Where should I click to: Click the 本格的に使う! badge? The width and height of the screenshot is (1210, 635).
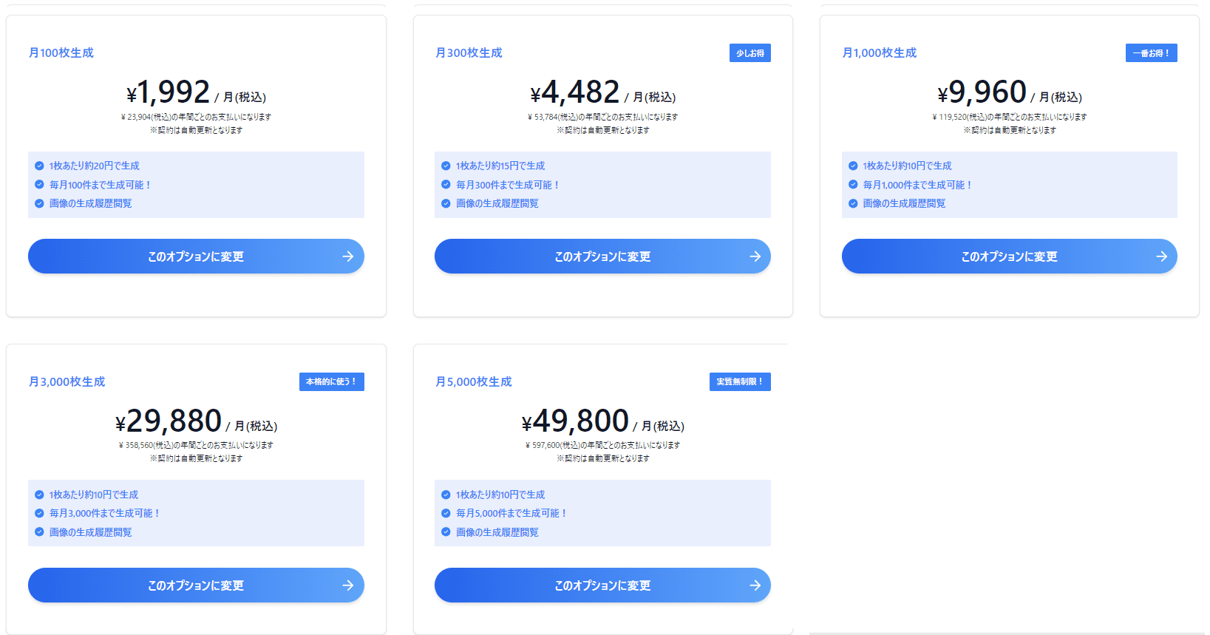pos(332,381)
